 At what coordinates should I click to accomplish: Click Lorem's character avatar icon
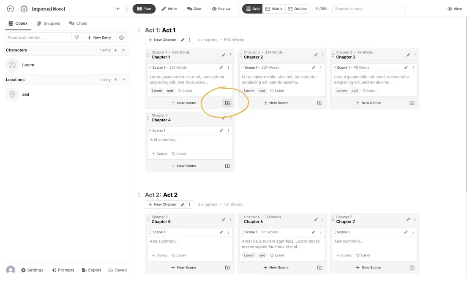12,64
